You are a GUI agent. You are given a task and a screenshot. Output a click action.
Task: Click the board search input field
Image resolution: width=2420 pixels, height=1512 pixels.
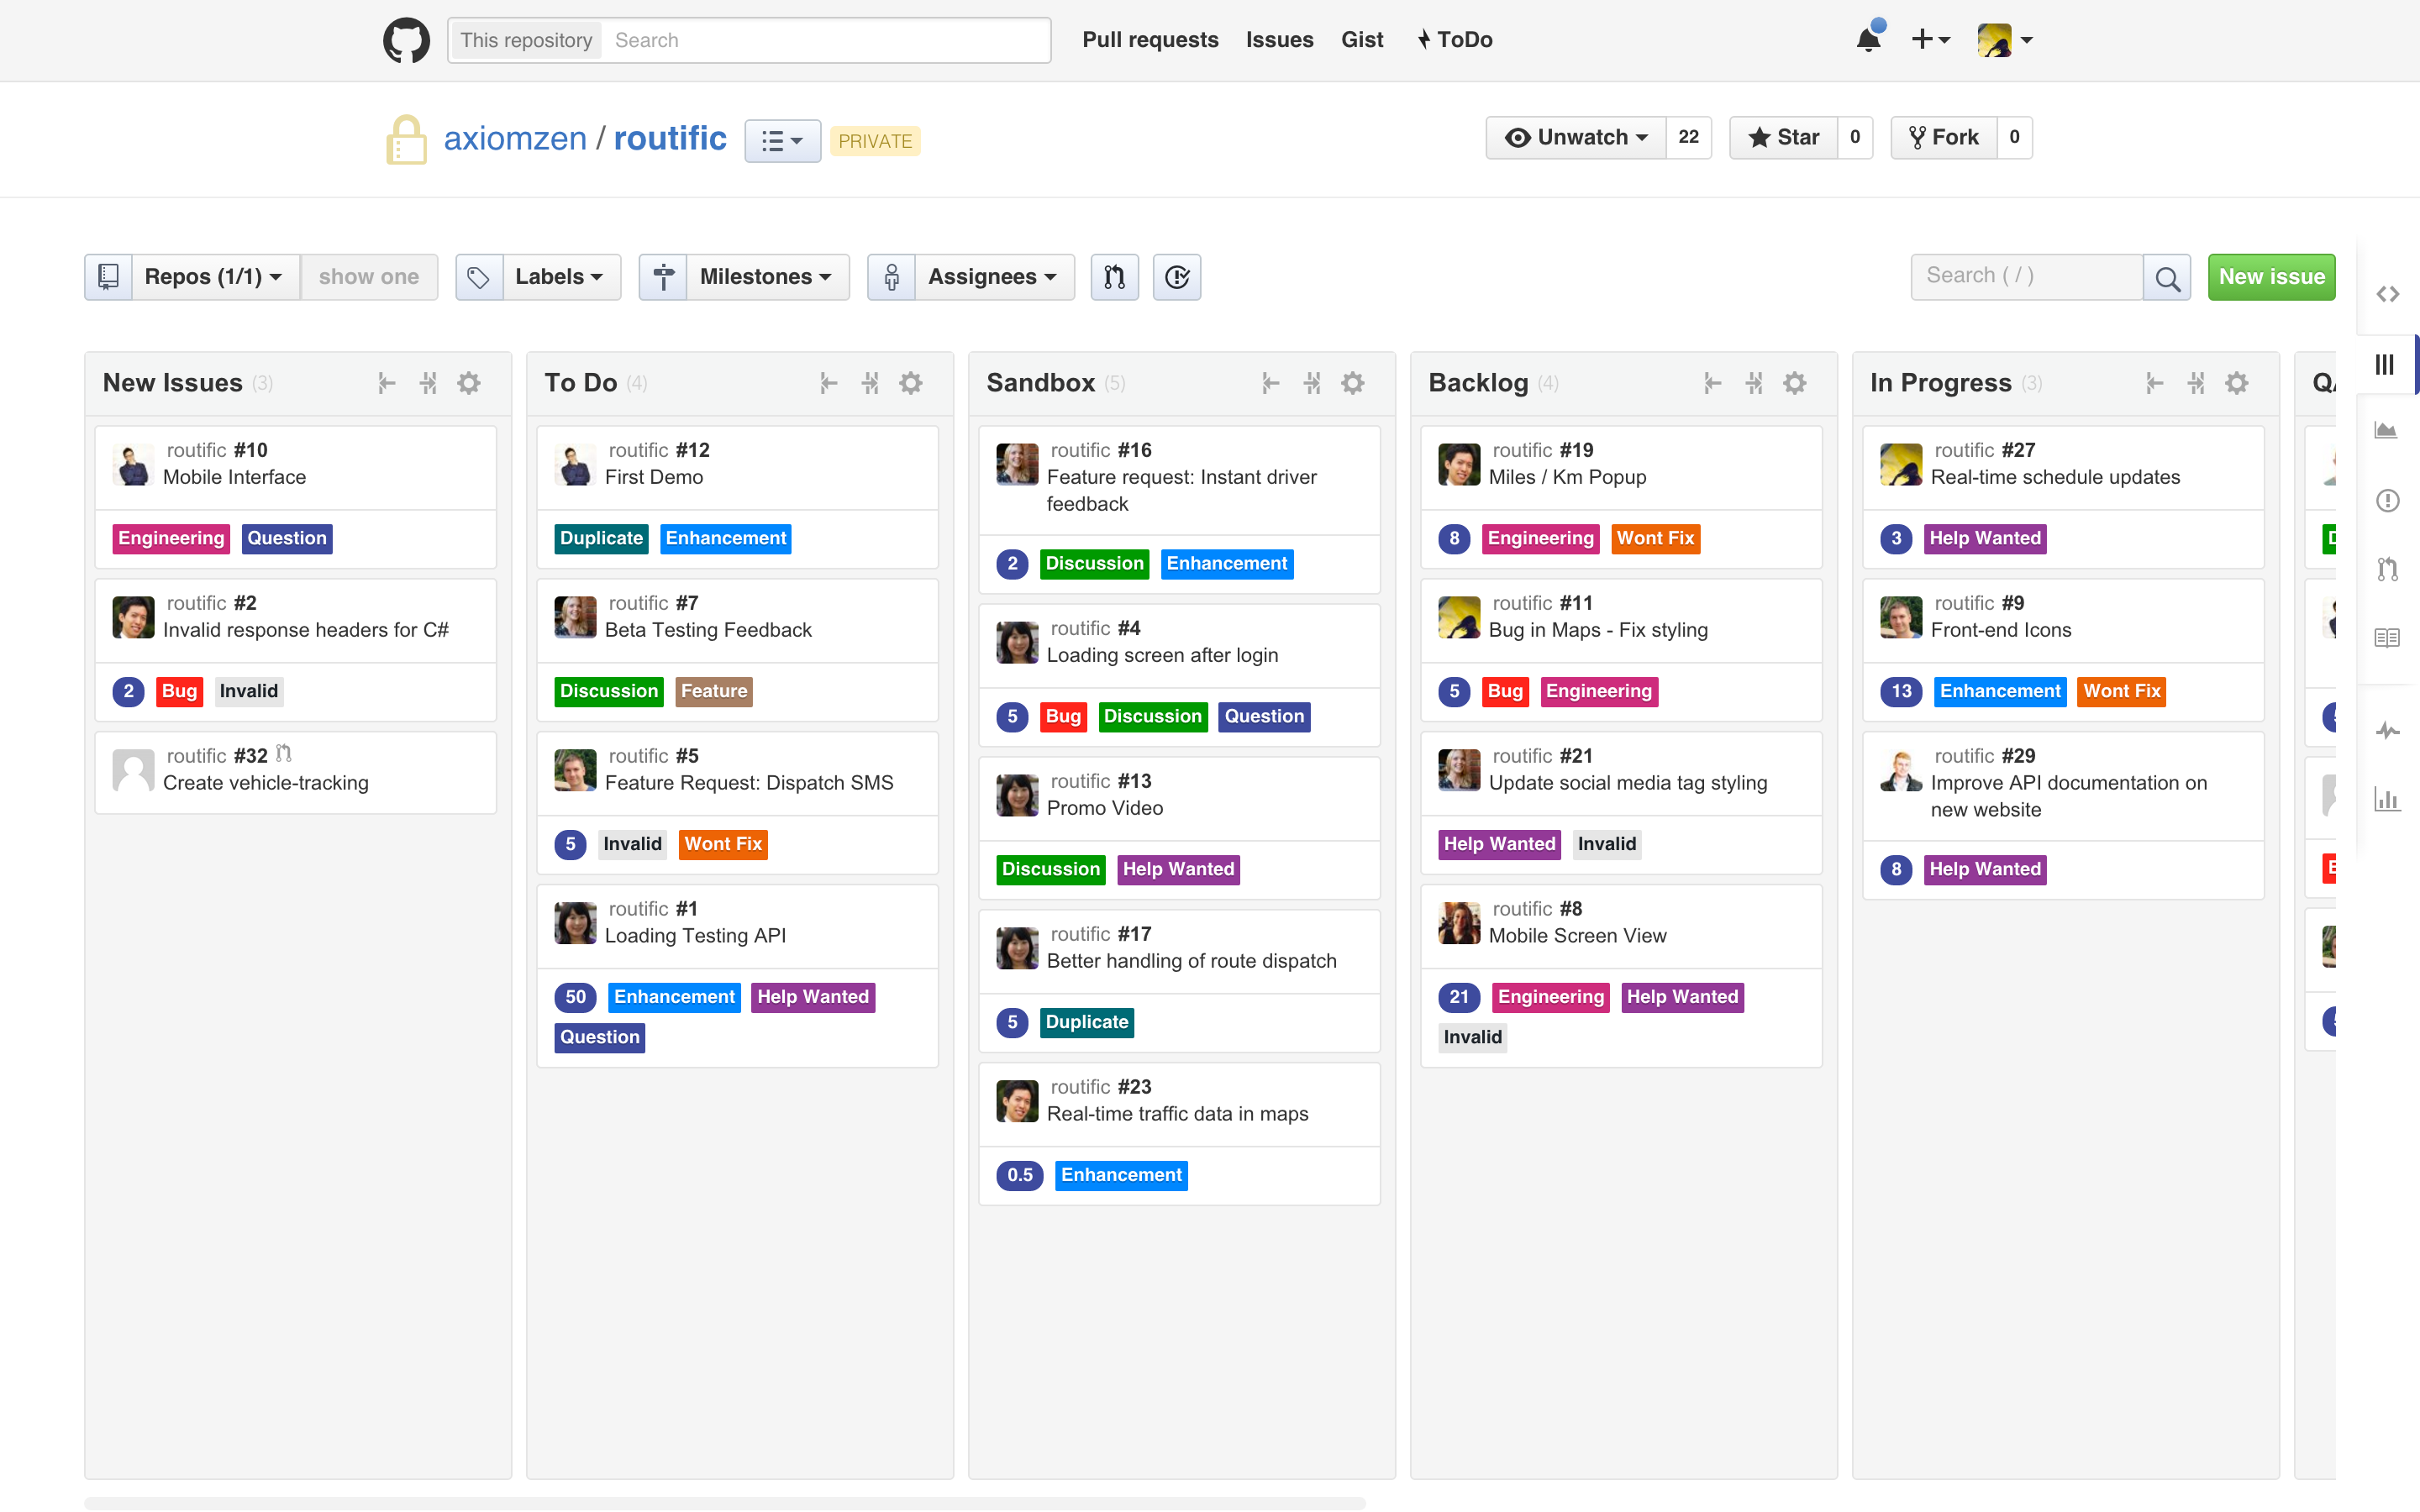click(x=2025, y=277)
